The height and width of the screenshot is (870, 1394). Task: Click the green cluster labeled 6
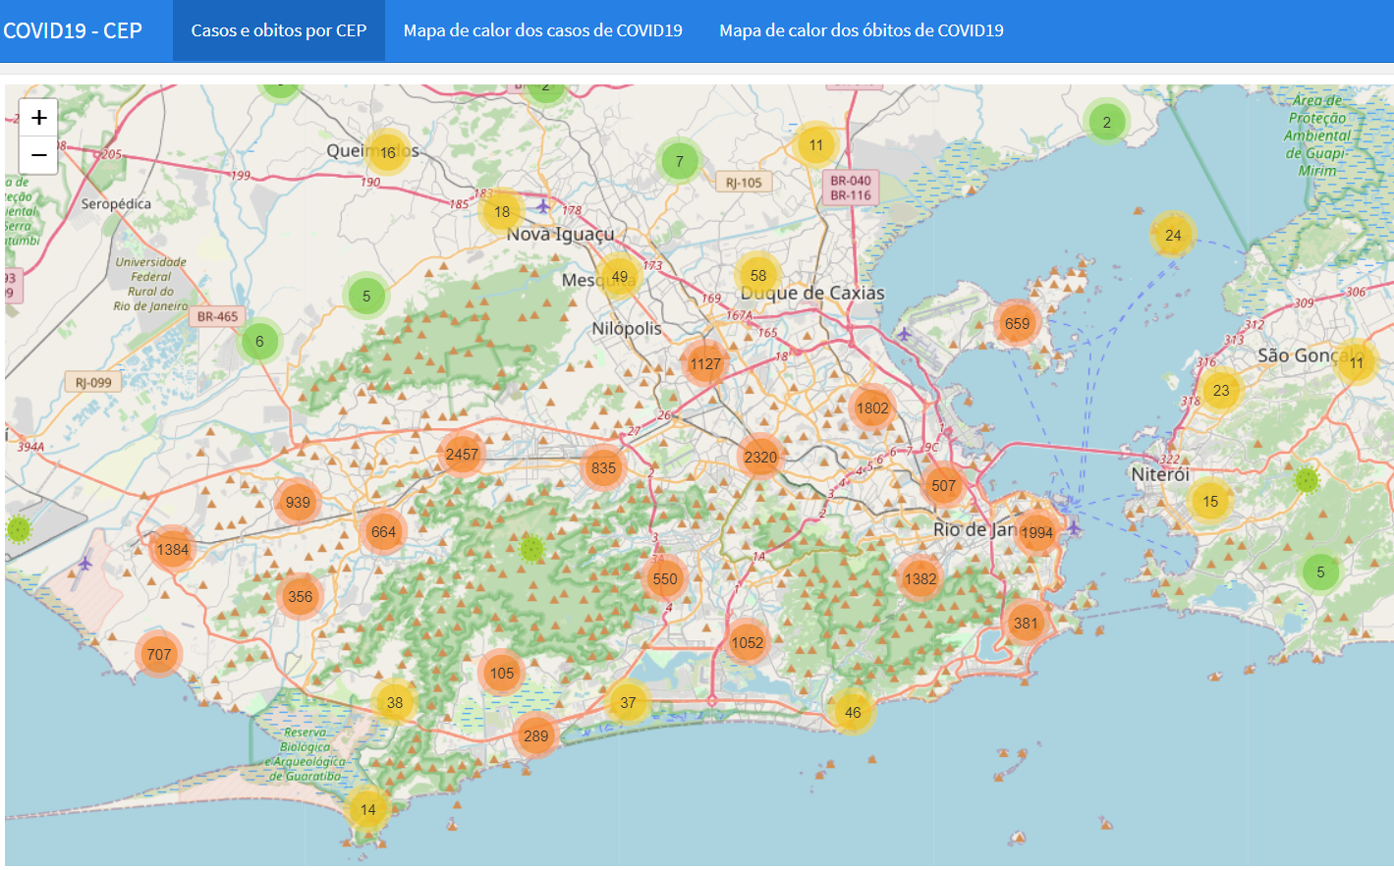tap(259, 342)
